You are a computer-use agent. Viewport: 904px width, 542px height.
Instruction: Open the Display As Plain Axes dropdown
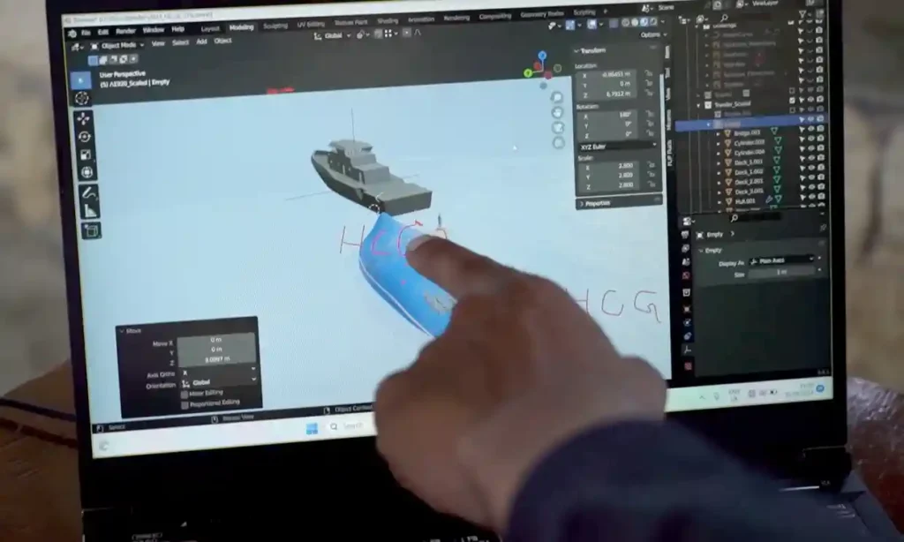pyautogui.click(x=781, y=260)
